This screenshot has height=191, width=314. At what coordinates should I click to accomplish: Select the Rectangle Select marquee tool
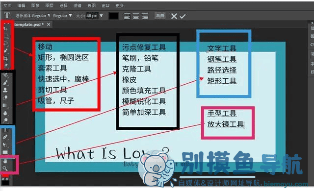[6, 36]
